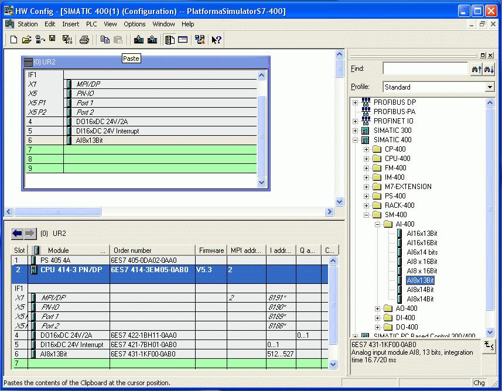Screen dimensions: 502x391
Task: Click the find downward binoculars icon
Action: (489, 69)
